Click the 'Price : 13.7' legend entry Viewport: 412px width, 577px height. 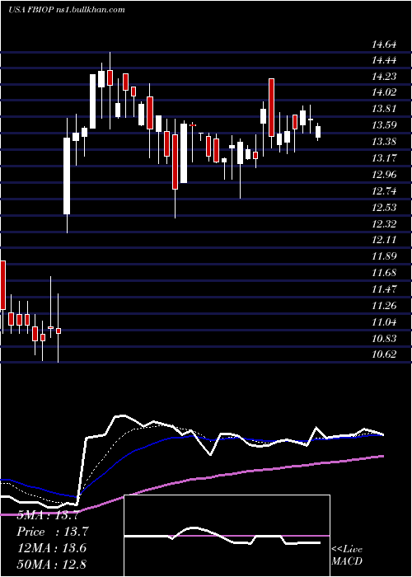click(x=52, y=532)
